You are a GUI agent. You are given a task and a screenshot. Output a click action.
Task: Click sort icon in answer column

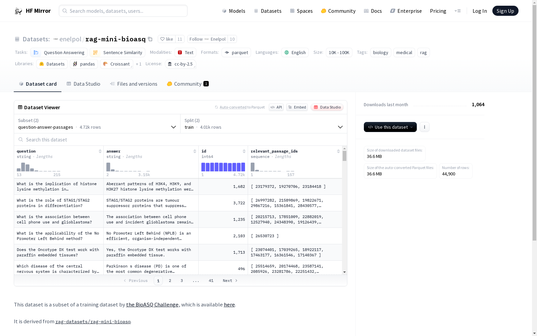click(x=195, y=151)
